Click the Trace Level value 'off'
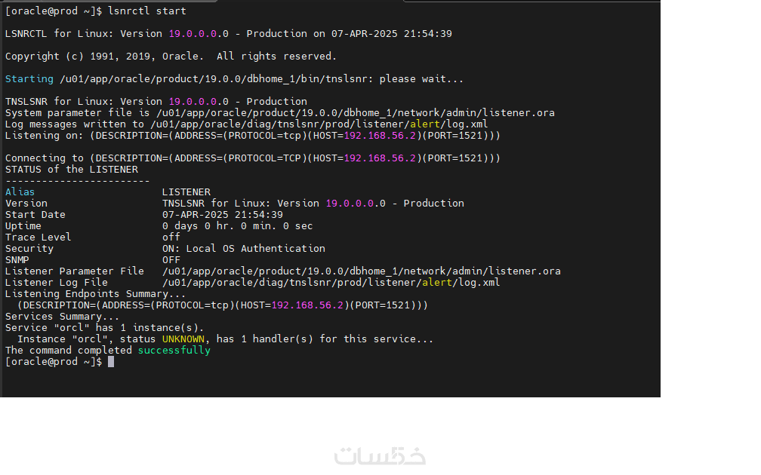 point(171,237)
